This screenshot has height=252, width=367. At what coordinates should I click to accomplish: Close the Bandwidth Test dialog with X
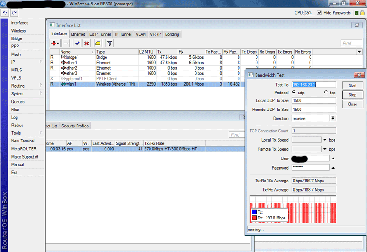pyautogui.click(x=359, y=75)
